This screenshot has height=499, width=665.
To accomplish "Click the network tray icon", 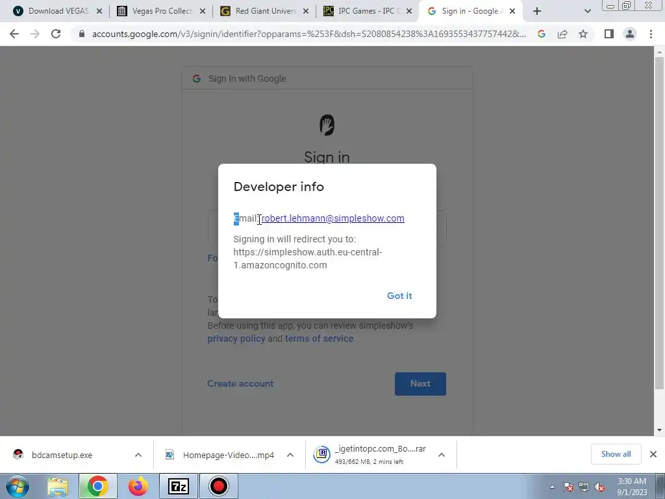I will point(584,487).
